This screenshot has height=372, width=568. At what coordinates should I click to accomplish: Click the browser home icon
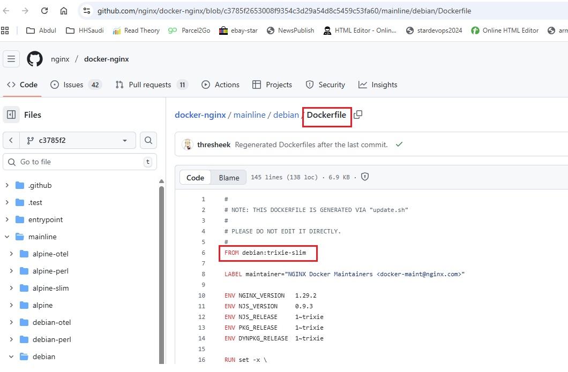click(64, 11)
